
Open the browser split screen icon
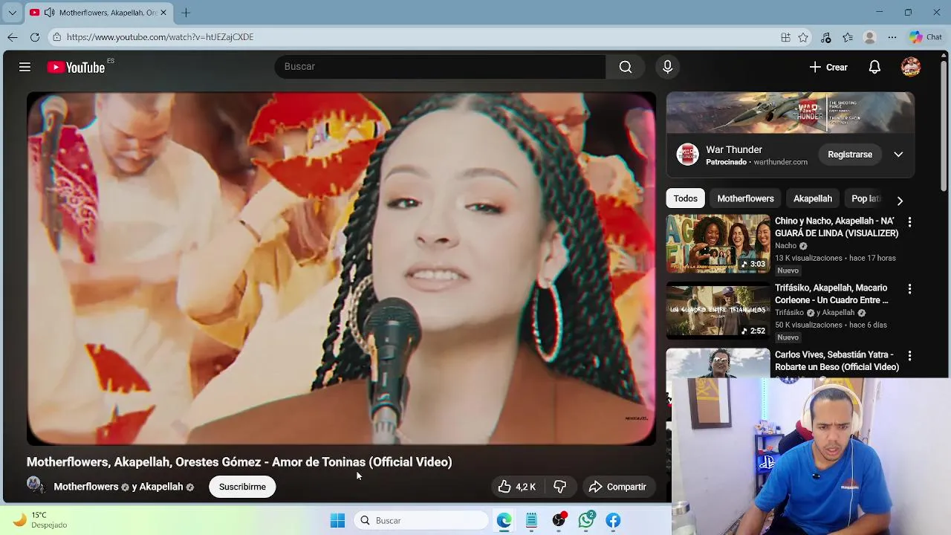pos(785,37)
